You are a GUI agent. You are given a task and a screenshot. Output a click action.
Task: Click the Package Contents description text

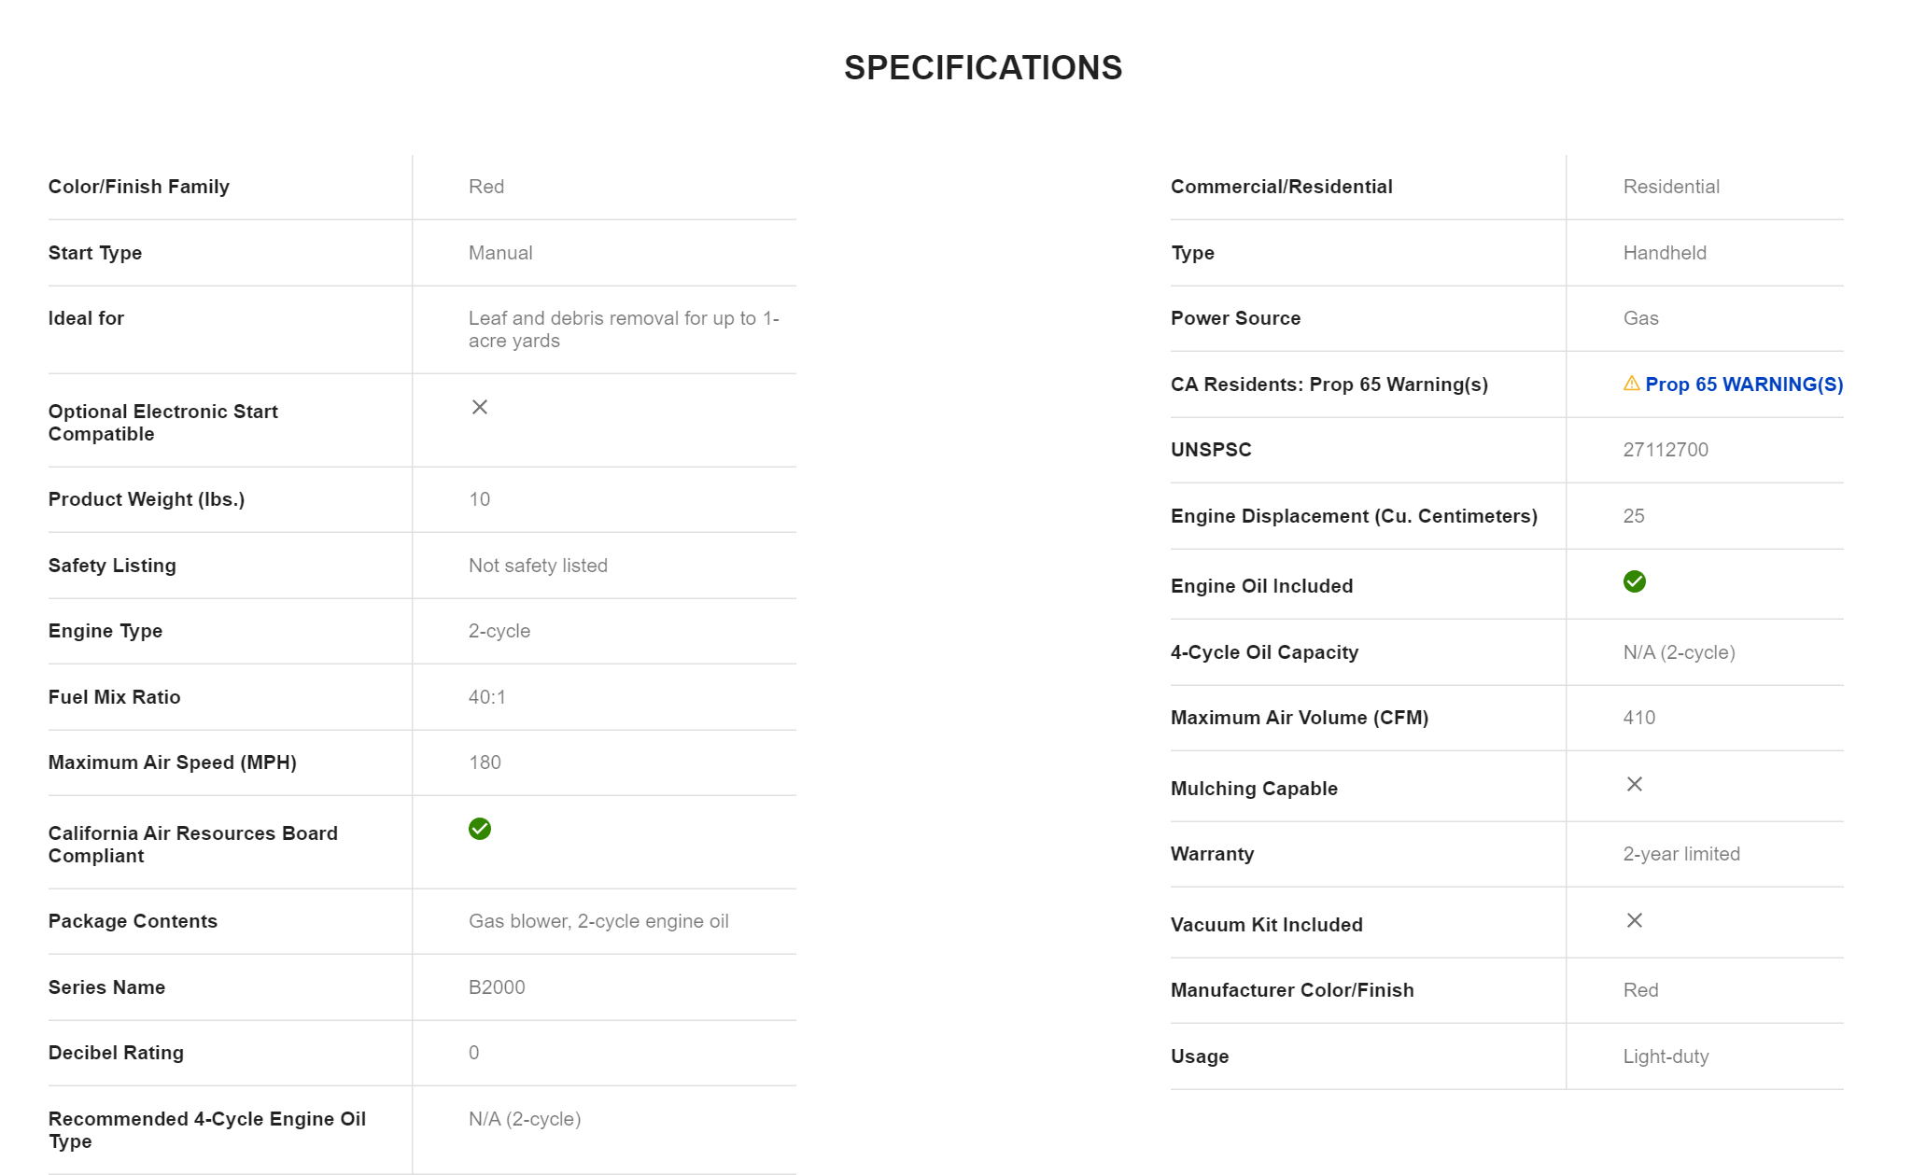tap(597, 921)
